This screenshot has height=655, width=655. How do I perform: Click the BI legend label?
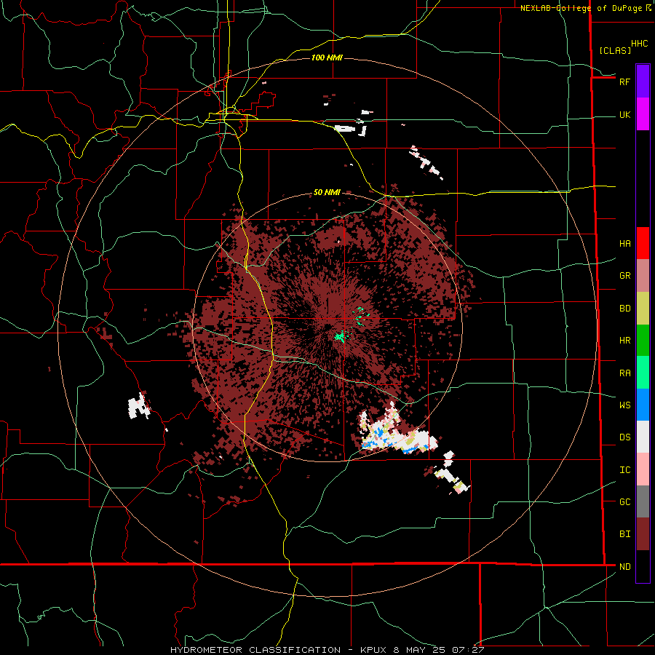[624, 534]
